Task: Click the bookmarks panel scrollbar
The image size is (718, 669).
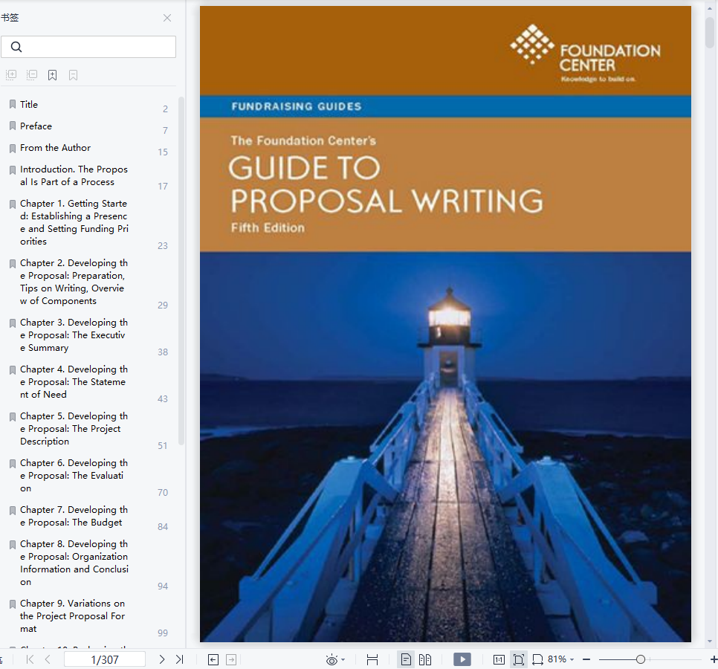Action: 181,270
